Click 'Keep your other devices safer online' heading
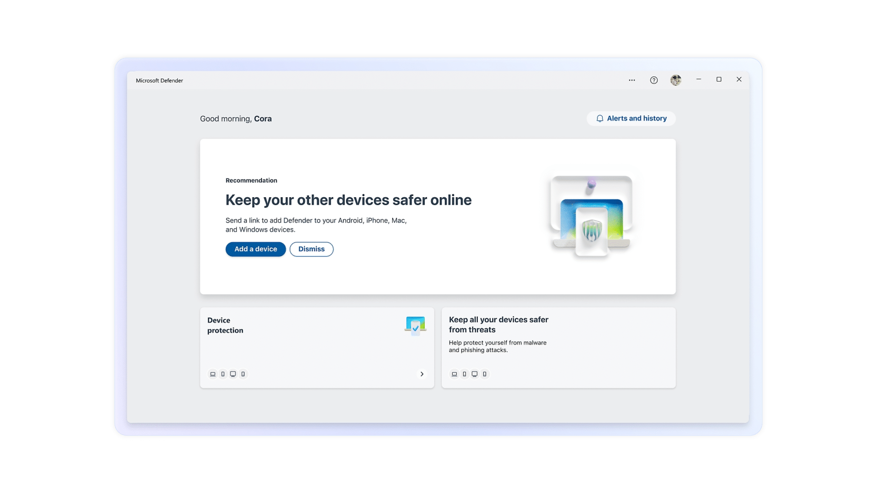 tap(348, 200)
